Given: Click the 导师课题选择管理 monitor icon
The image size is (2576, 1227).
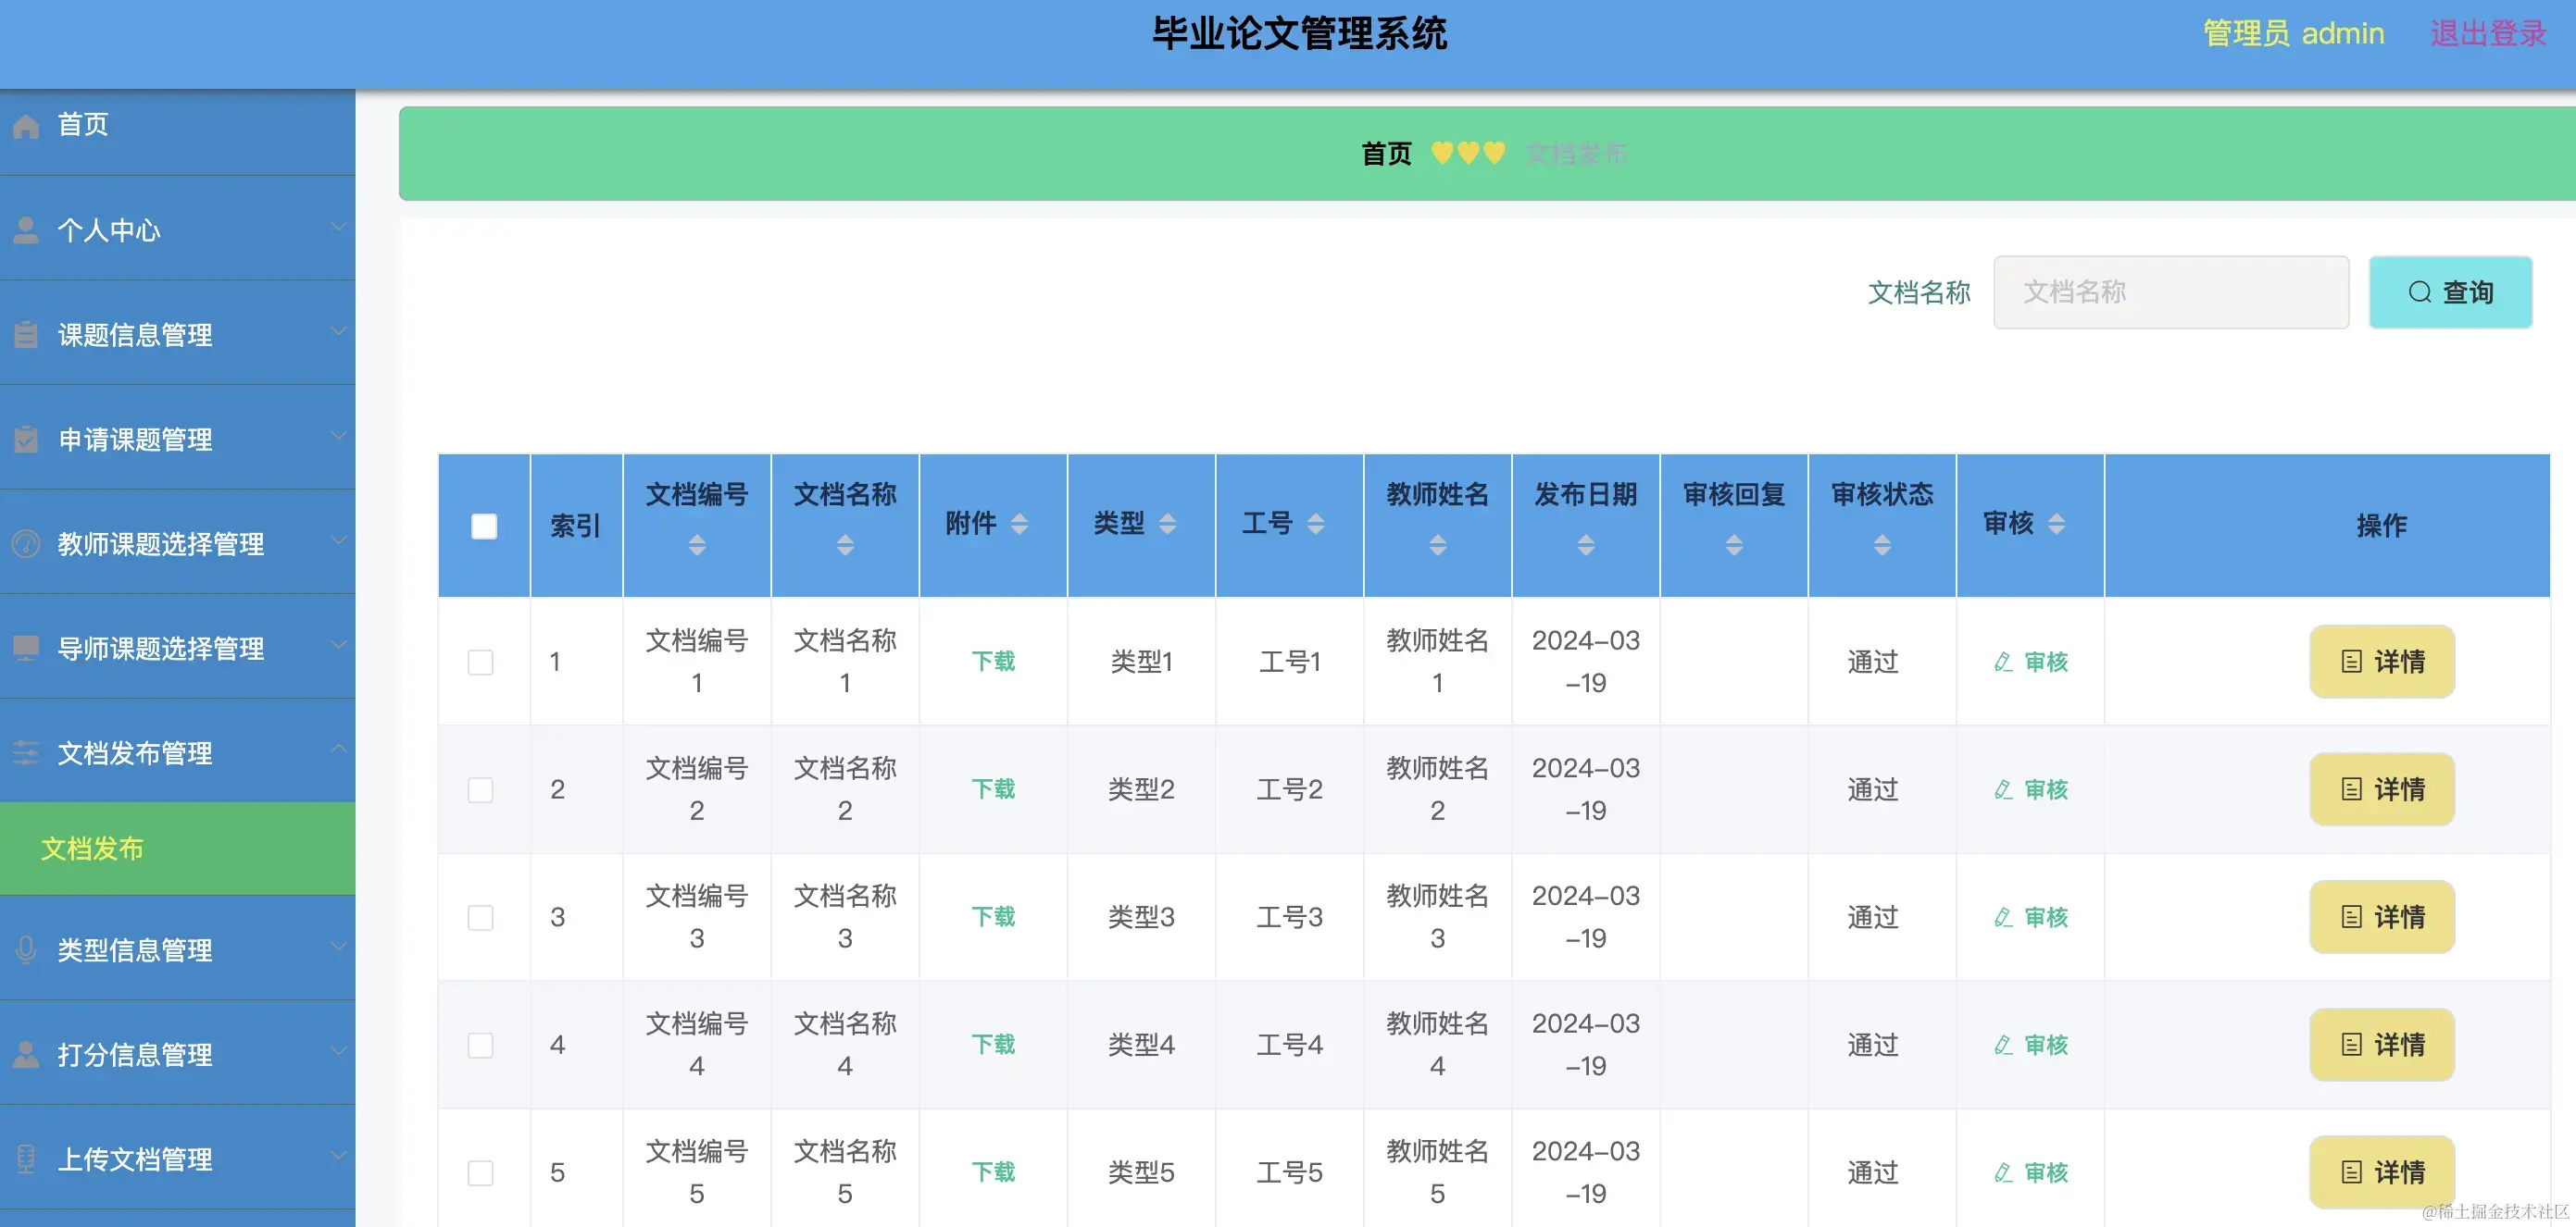Looking at the screenshot, I should (x=25, y=649).
